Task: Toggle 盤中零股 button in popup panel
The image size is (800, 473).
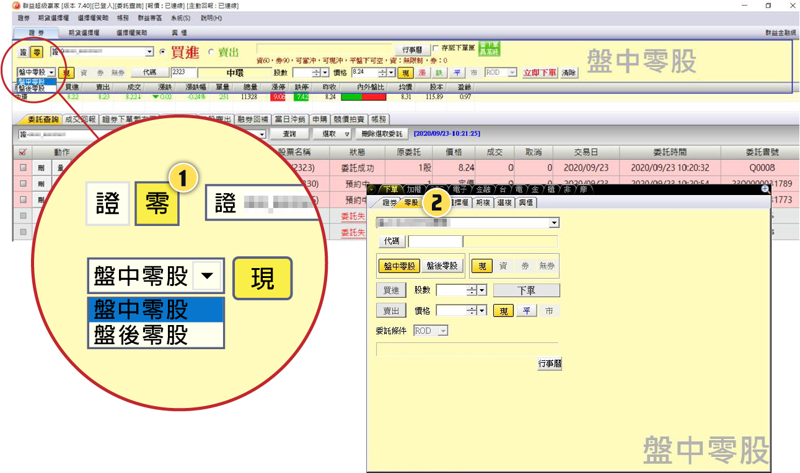Action: pyautogui.click(x=400, y=266)
